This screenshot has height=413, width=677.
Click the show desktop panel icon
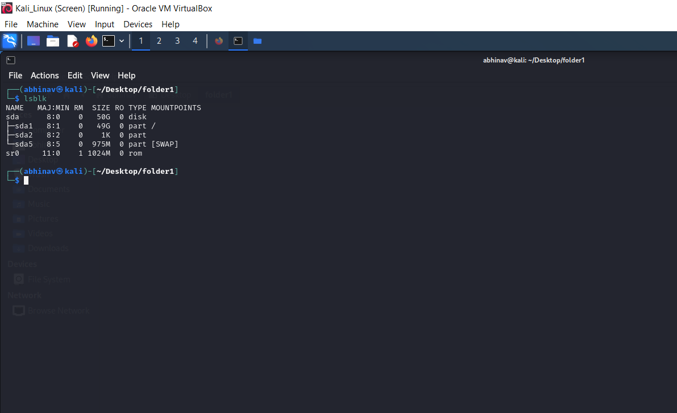point(33,41)
